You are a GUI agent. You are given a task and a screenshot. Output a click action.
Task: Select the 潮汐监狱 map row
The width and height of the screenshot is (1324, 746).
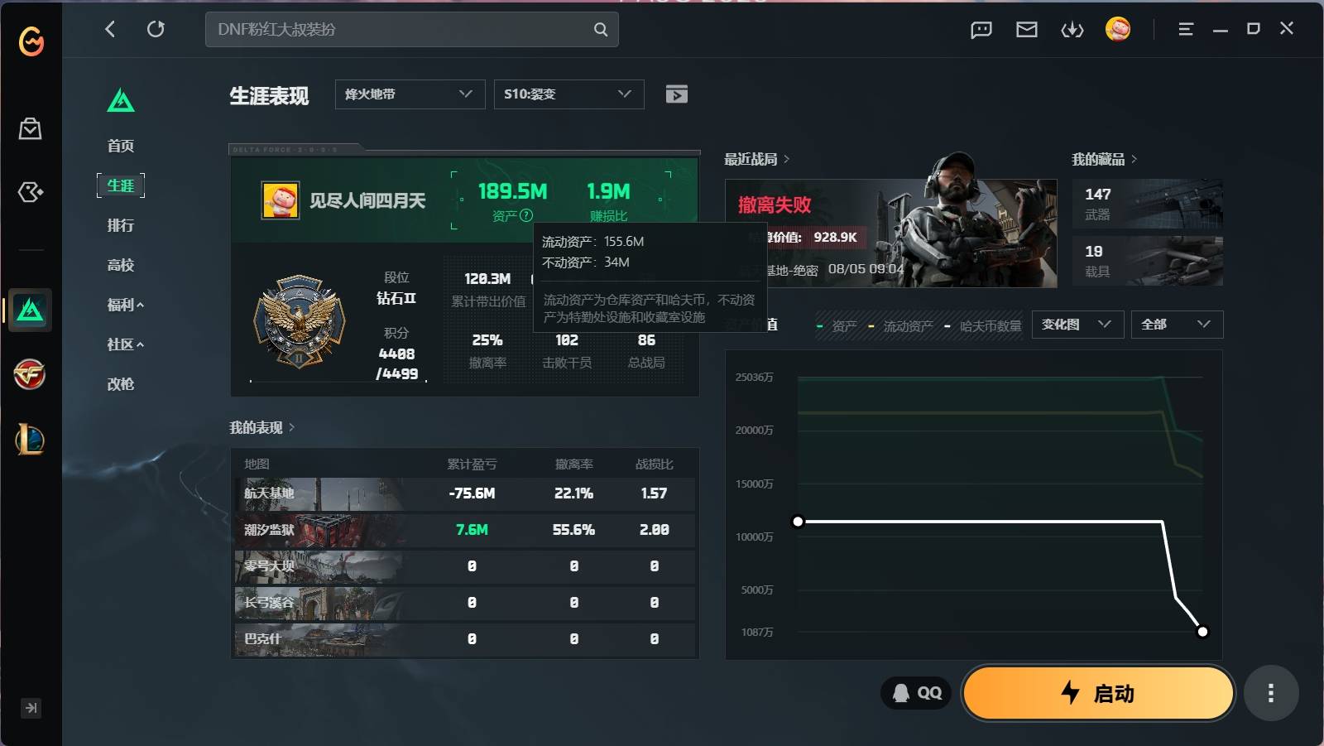tap(465, 530)
